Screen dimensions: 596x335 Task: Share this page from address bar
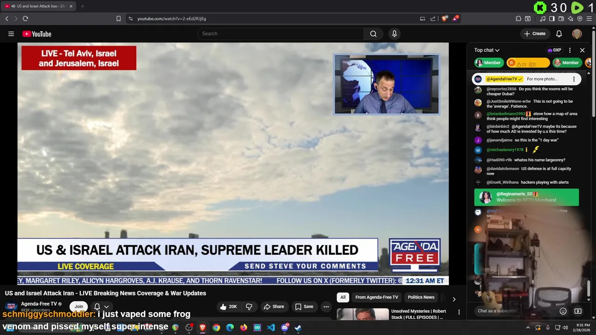click(x=433, y=19)
